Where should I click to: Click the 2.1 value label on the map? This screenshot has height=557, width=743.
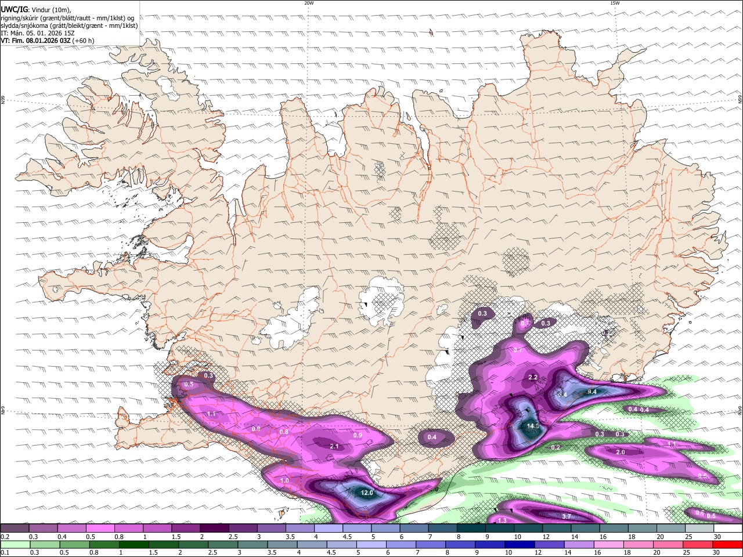334,446
